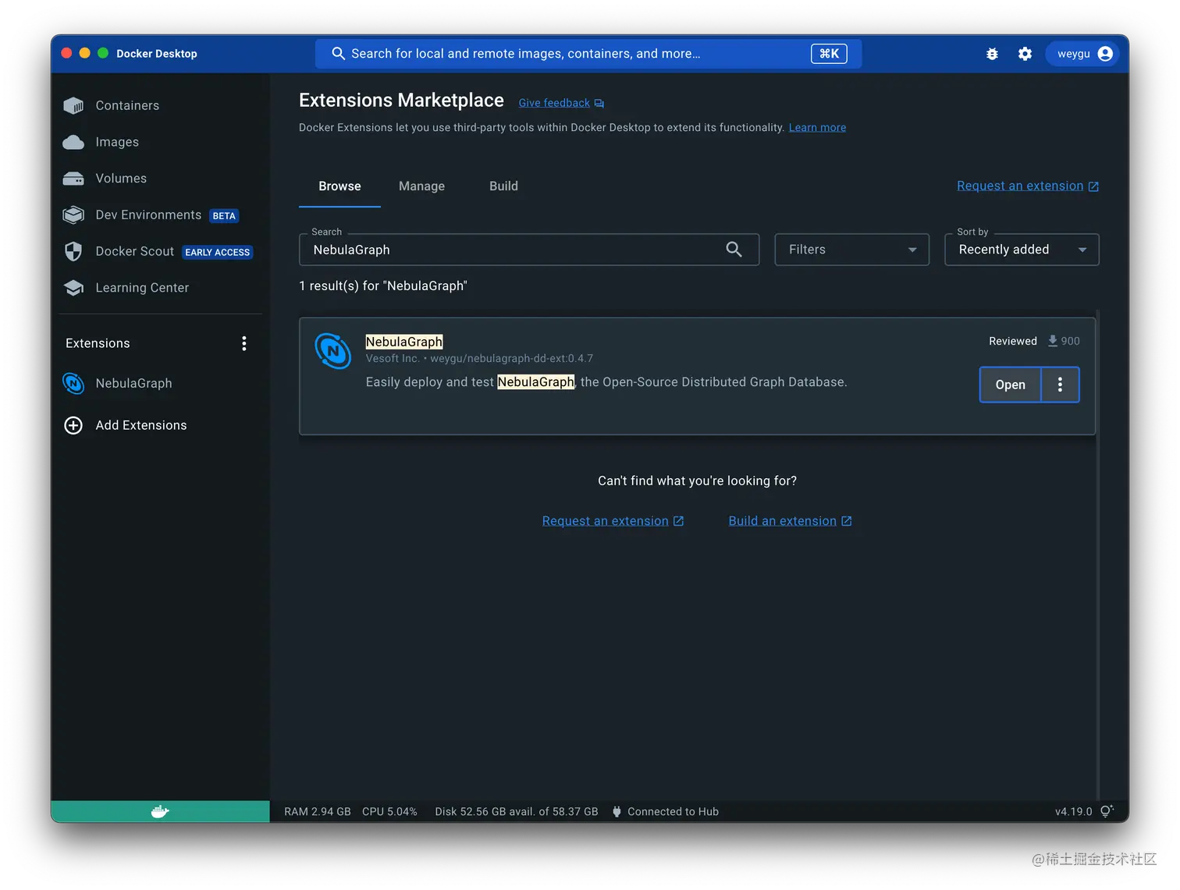Expand the Filters dropdown

tap(851, 250)
